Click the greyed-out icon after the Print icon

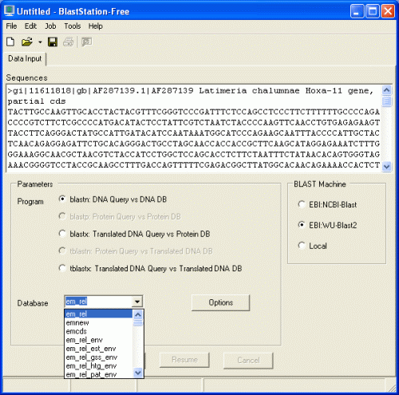[86, 41]
